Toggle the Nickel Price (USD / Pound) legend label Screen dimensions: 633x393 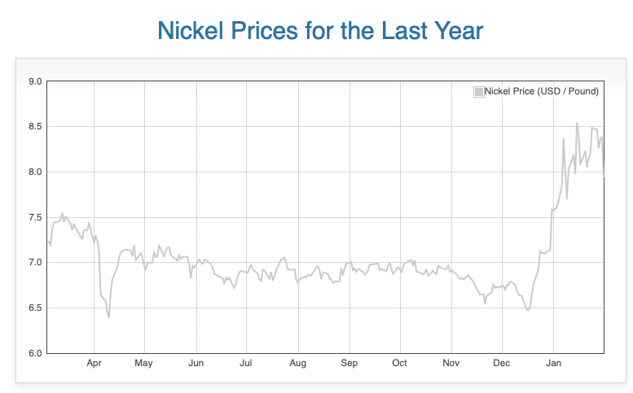542,91
